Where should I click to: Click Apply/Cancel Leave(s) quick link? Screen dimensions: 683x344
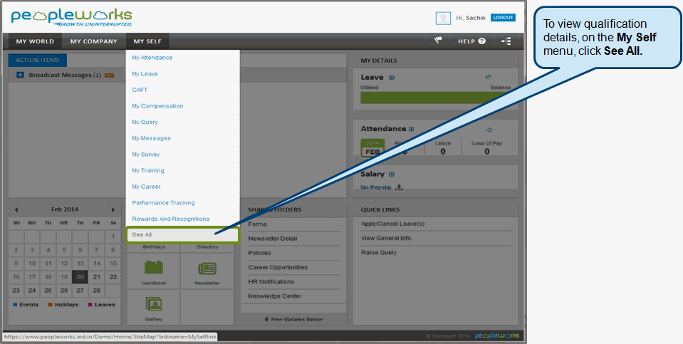tap(392, 224)
